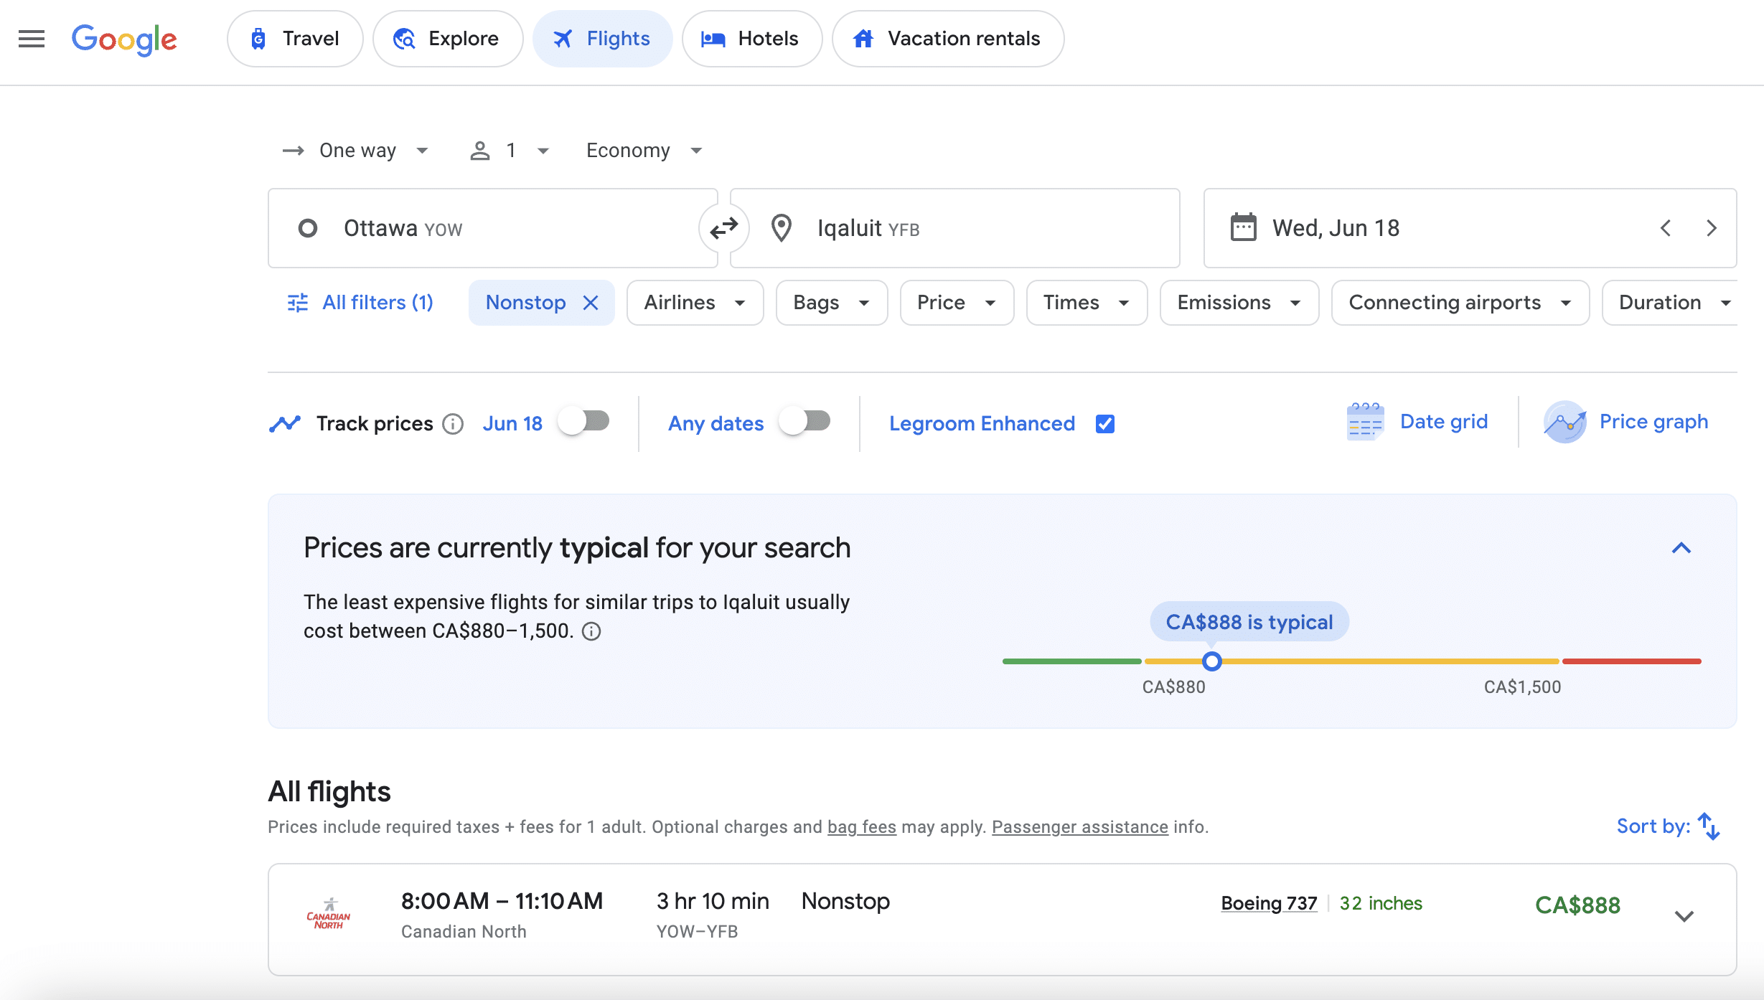1764x1000 pixels.
Task: Remove the Nonstop filter chip
Action: [591, 303]
